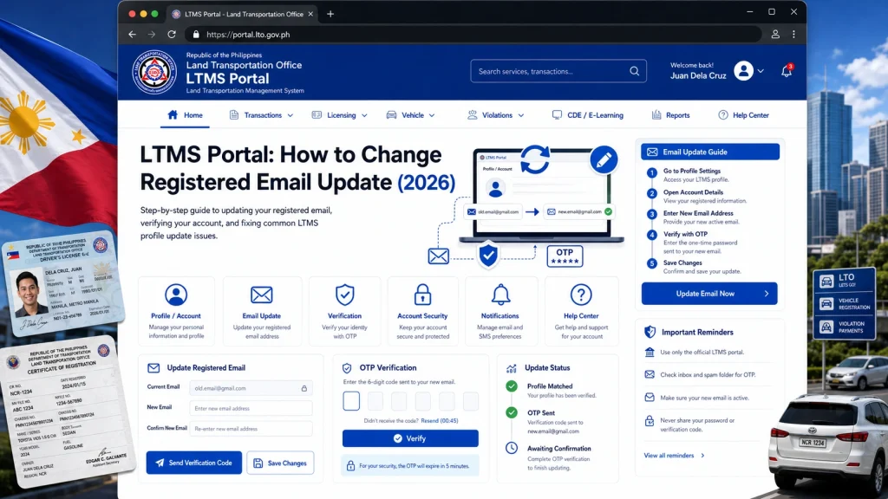This screenshot has height=499, width=888.
Task: Click the Important Reminders shield icon
Action: (x=650, y=332)
